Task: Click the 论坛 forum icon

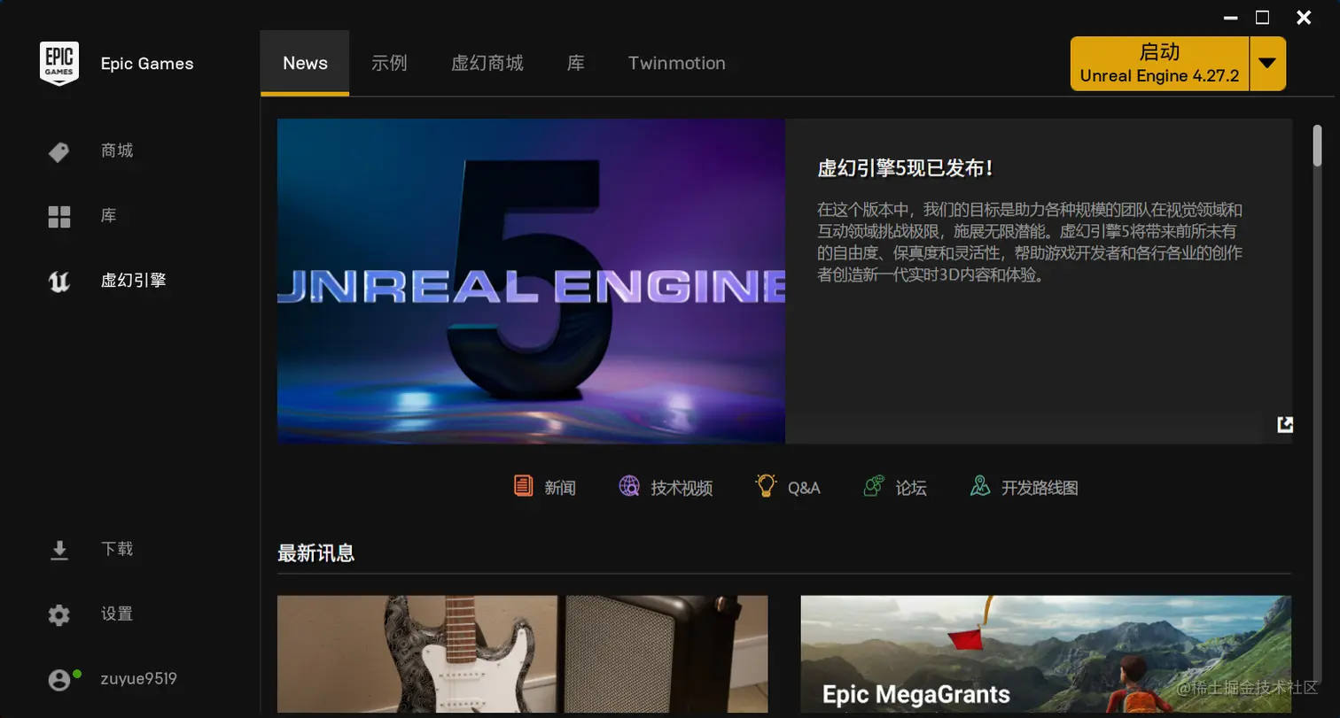Action: [874, 485]
